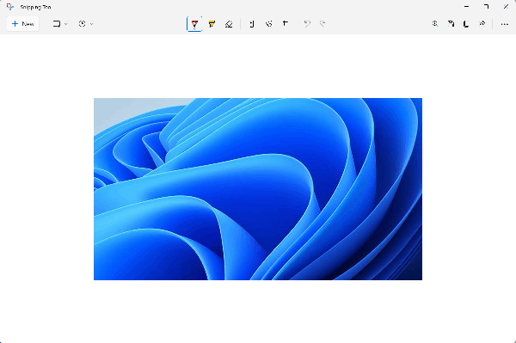The width and height of the screenshot is (516, 343).
Task: Open the See more three-dots menu
Action: point(505,24)
